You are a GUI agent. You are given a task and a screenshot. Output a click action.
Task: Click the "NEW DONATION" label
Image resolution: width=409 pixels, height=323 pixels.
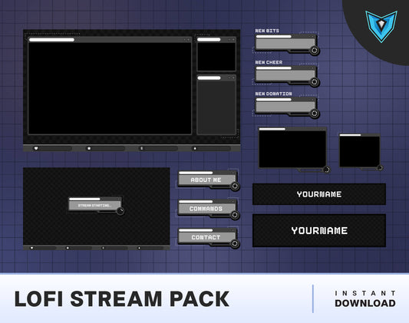(273, 94)
